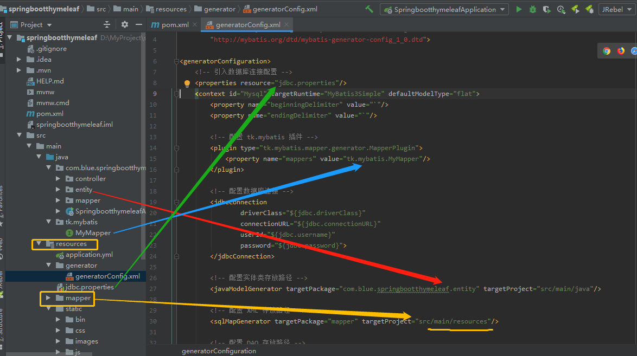Select springbootthymeleaf.iml file

coord(69,125)
